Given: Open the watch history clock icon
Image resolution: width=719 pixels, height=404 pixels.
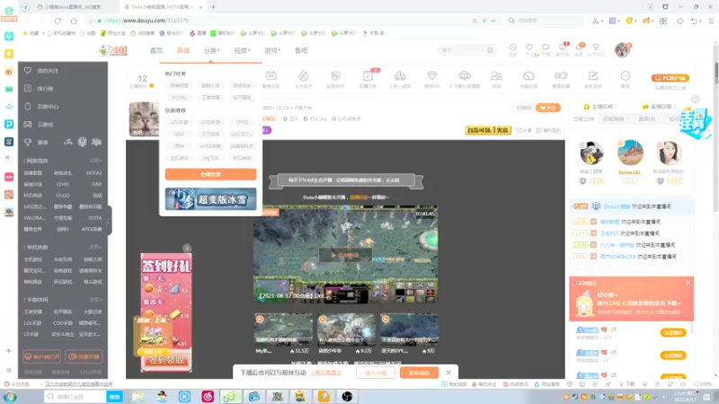Looking at the screenshot, I should (x=512, y=49).
